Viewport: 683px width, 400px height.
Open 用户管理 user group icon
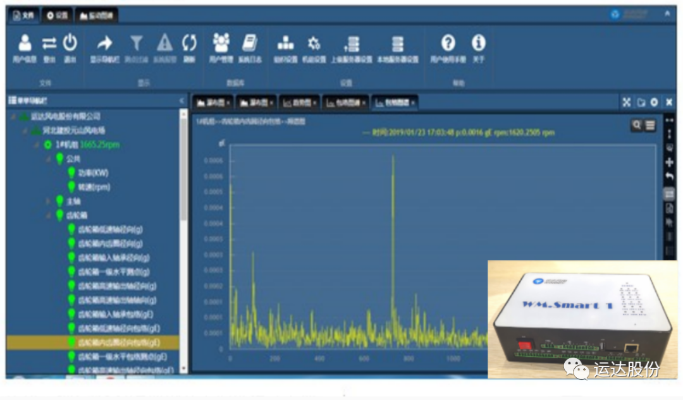coord(221,43)
